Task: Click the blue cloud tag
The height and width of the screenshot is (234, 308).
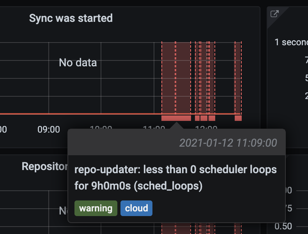Action: [136, 208]
